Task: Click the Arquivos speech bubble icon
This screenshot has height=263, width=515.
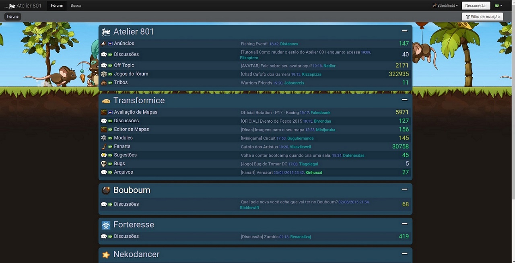Action: click(103, 172)
